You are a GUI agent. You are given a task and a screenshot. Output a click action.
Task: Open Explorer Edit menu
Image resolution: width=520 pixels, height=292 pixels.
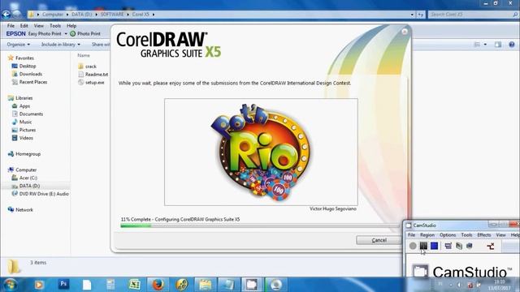(24, 25)
